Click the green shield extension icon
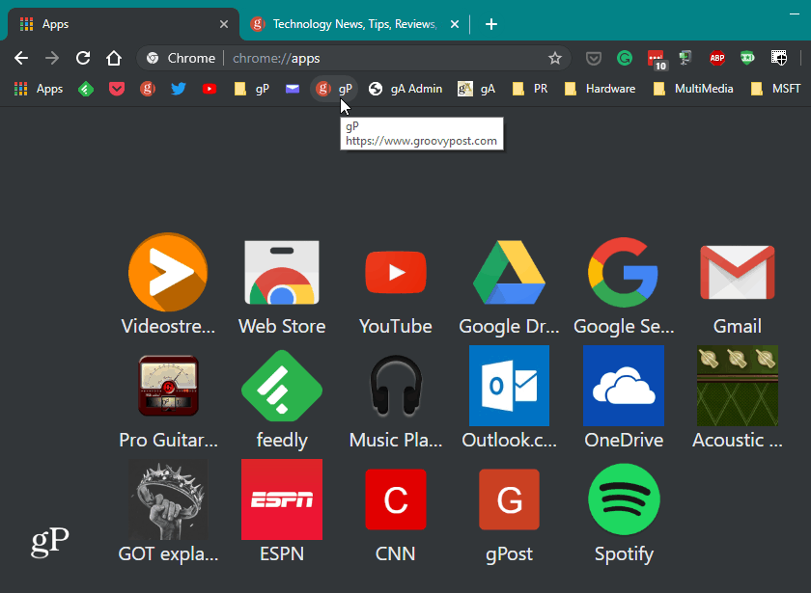 (x=747, y=58)
